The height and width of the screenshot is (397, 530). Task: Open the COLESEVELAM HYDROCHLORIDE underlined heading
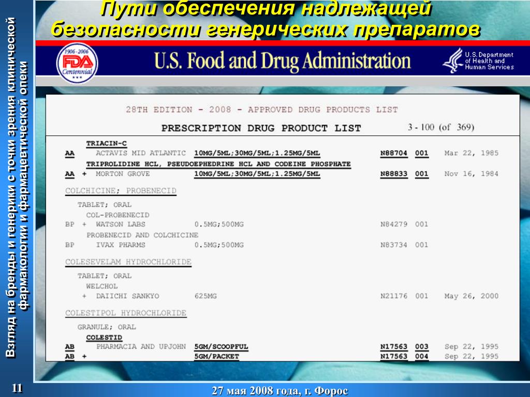coord(128,262)
